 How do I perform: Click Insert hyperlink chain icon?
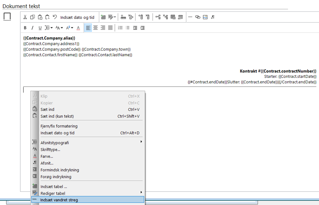tap(198, 17)
